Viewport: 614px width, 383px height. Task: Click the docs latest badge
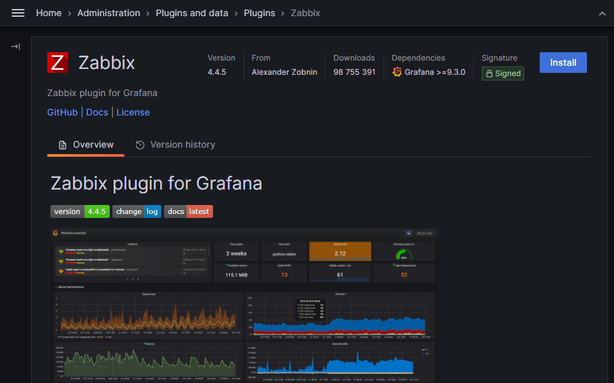pos(188,211)
